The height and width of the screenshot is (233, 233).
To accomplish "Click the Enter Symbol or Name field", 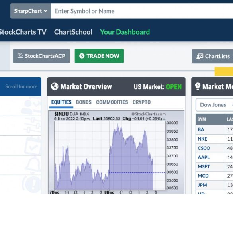I will [x=142, y=11].
